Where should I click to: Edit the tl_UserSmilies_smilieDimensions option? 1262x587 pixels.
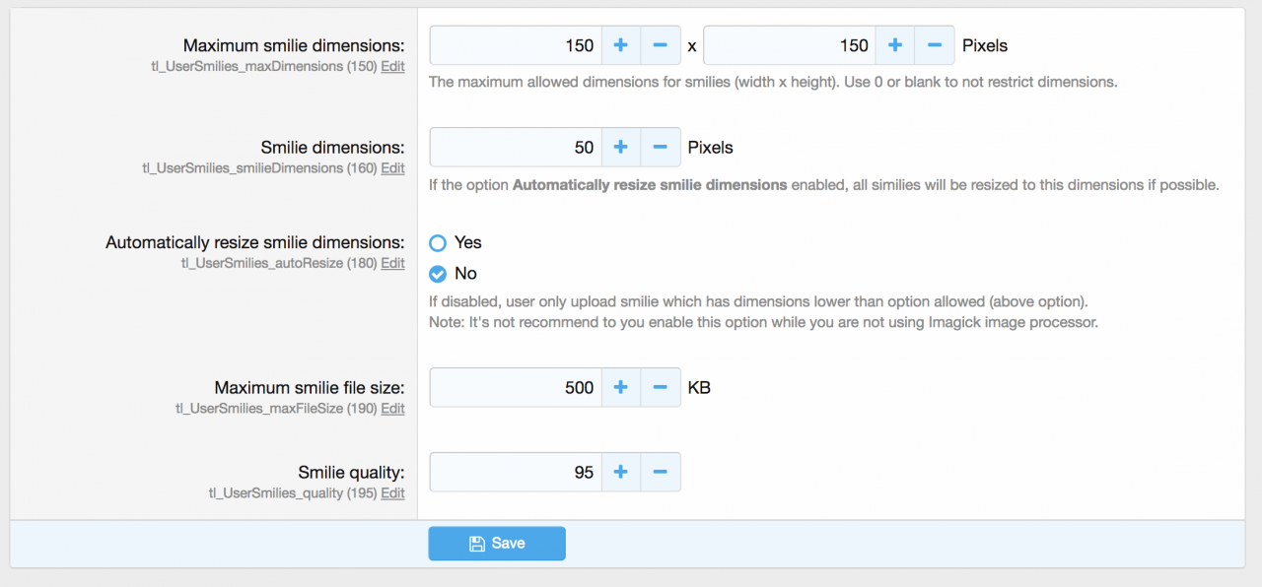[x=392, y=168]
